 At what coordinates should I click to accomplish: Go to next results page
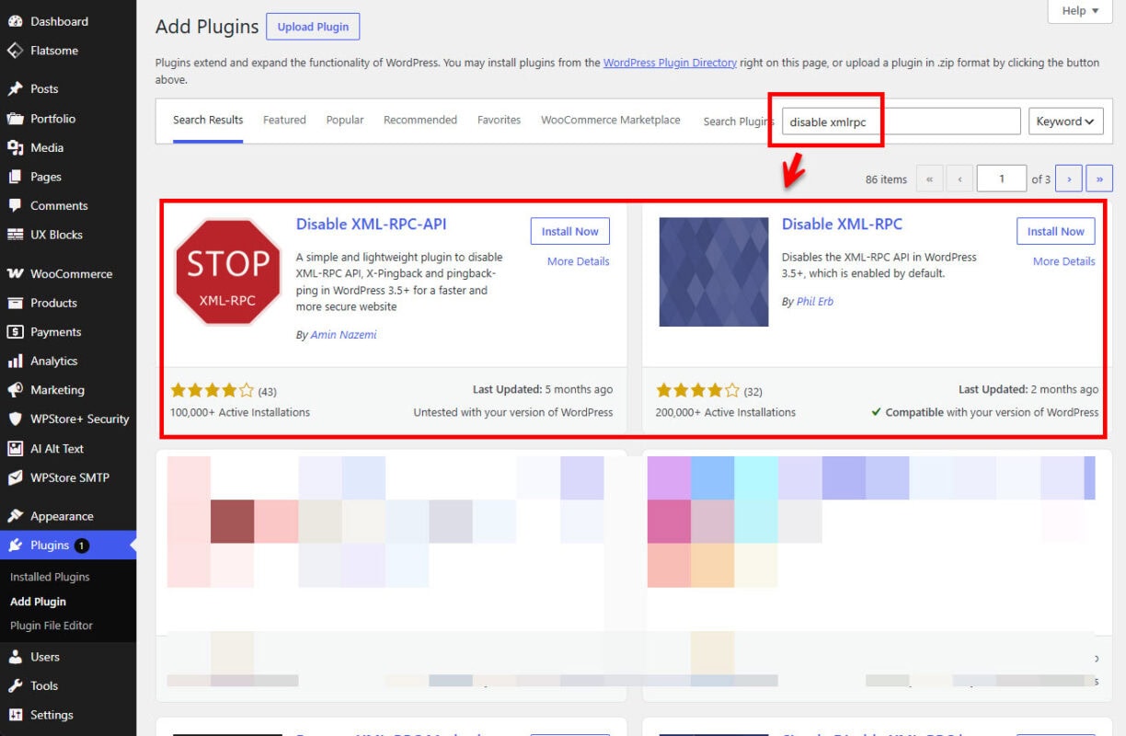pyautogui.click(x=1068, y=179)
